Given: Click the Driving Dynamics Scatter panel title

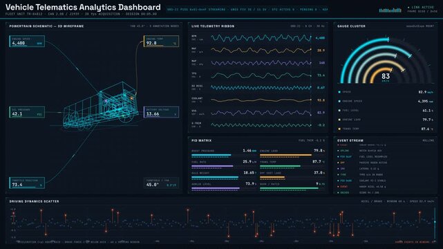Looking at the screenshot, I should coord(34,201).
